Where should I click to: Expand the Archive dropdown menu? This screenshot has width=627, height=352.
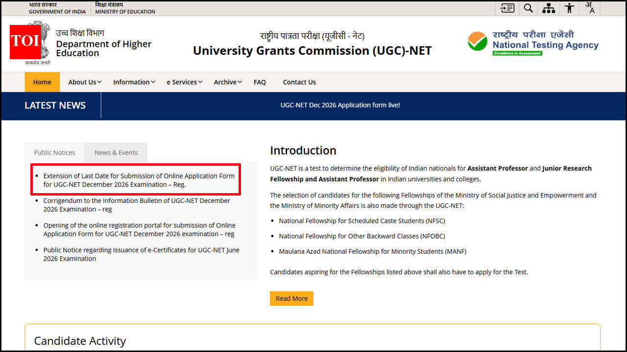click(x=228, y=82)
